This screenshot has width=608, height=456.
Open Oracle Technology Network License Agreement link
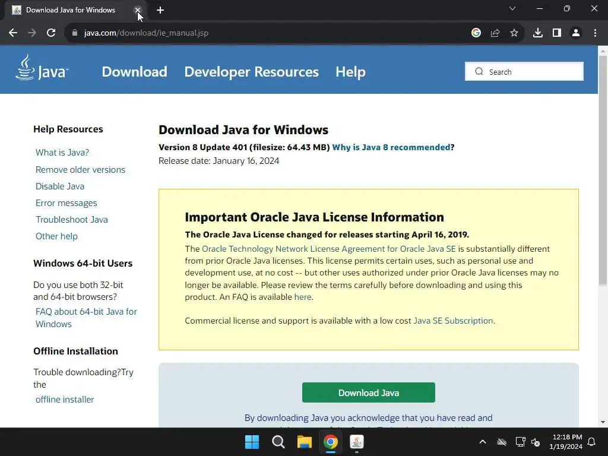[x=329, y=249]
